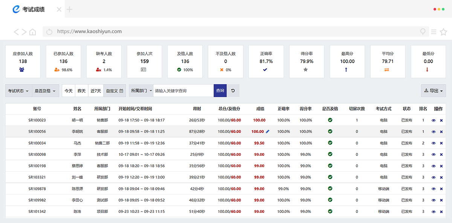This screenshot has width=452, height=223.
Task: View exam details of 李田心
Action: (x=434, y=200)
